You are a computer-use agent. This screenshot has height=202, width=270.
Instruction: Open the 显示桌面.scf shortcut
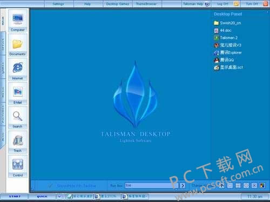[228, 67]
